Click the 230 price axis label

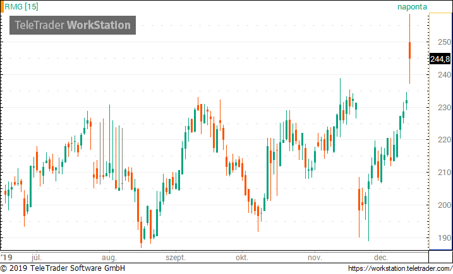(444, 108)
